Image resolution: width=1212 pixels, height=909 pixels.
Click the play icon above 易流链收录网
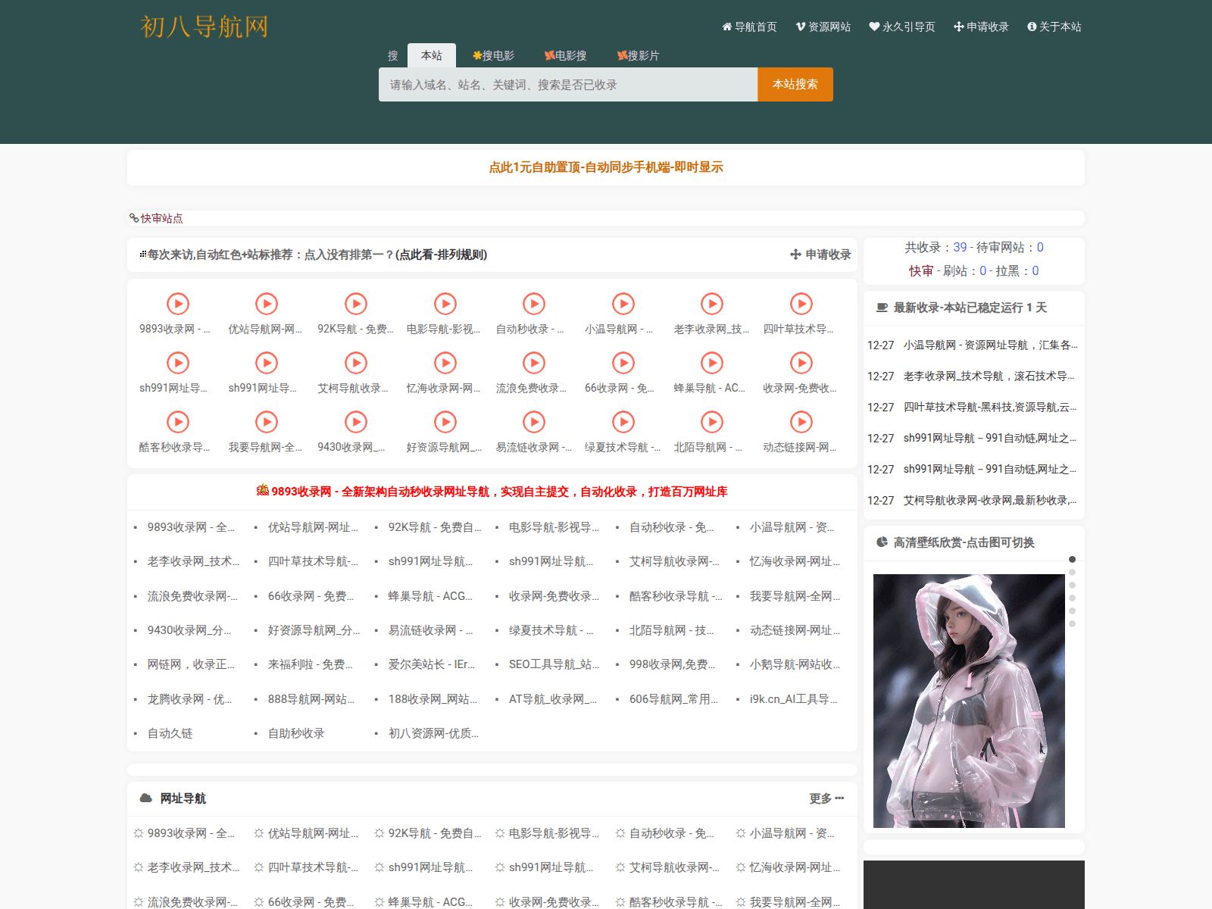coord(534,422)
